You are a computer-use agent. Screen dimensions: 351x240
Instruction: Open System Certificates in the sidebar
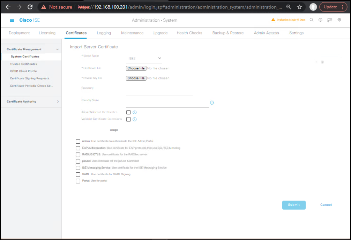pyautogui.click(x=25, y=57)
